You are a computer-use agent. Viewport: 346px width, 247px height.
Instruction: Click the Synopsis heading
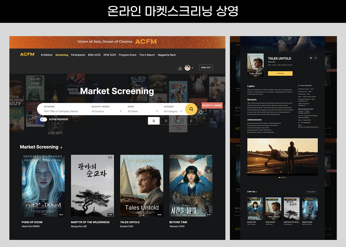(252, 100)
